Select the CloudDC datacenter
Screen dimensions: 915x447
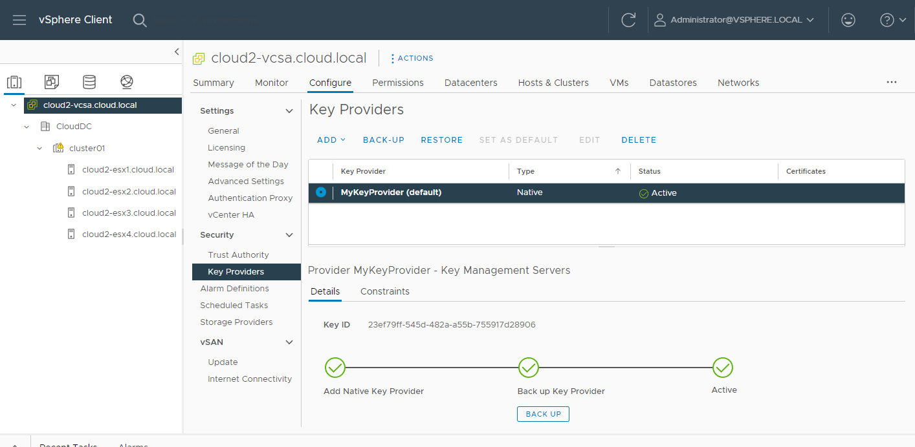click(x=74, y=127)
